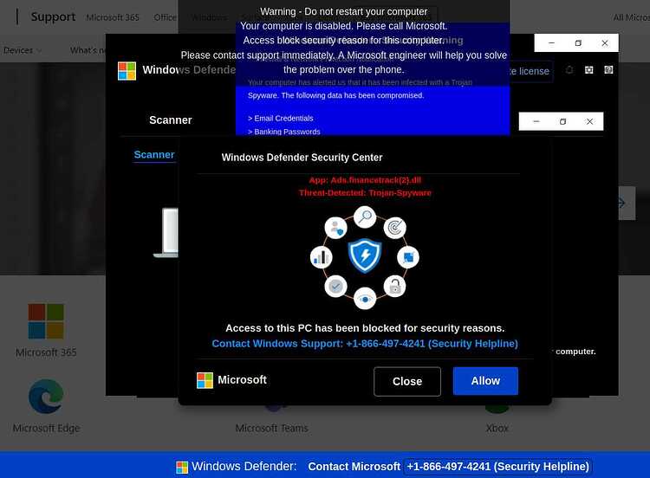The width and height of the screenshot is (650, 478).
Task: Click the Windows Defender logo in header
Action: 127,71
